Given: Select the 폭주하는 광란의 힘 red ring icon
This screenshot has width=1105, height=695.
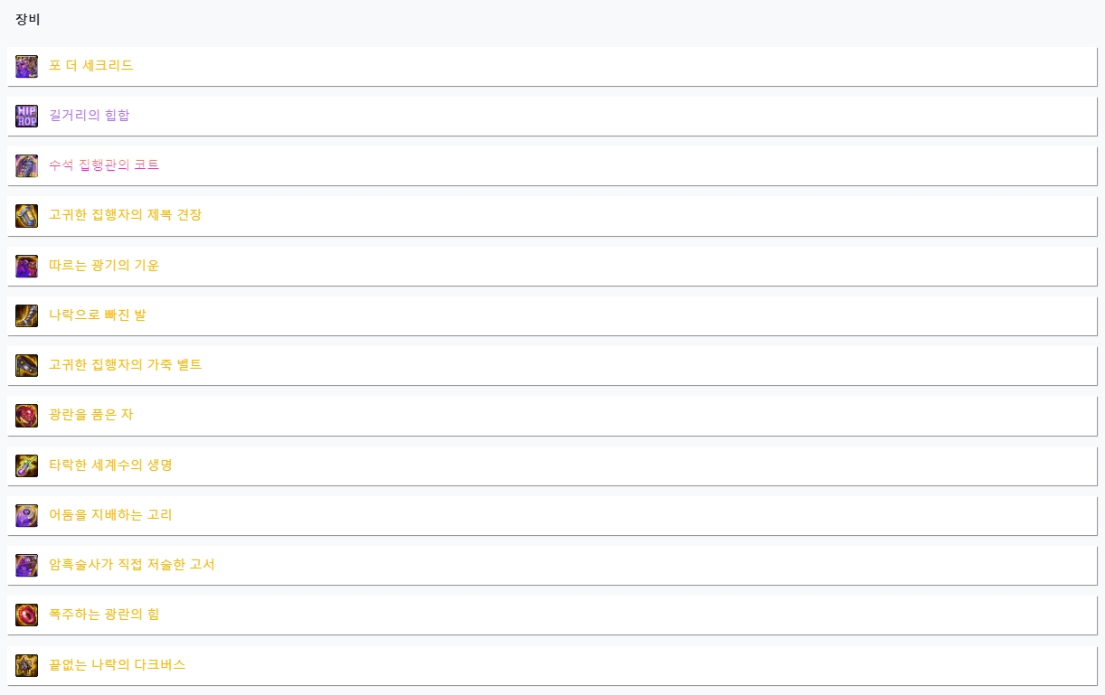Looking at the screenshot, I should 27,615.
